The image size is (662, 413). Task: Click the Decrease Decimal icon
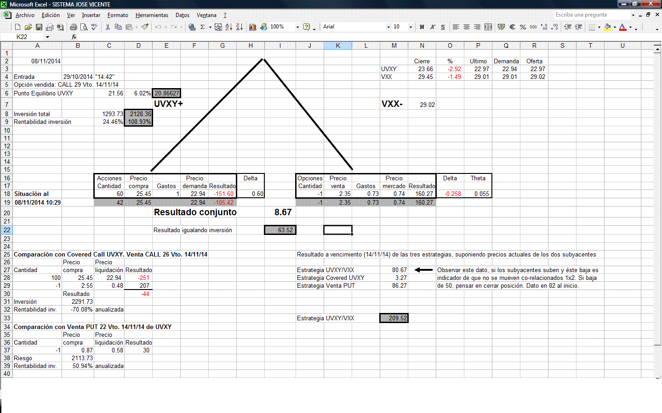point(554,27)
